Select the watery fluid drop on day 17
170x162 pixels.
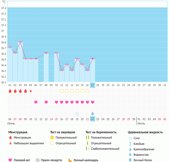93,113
